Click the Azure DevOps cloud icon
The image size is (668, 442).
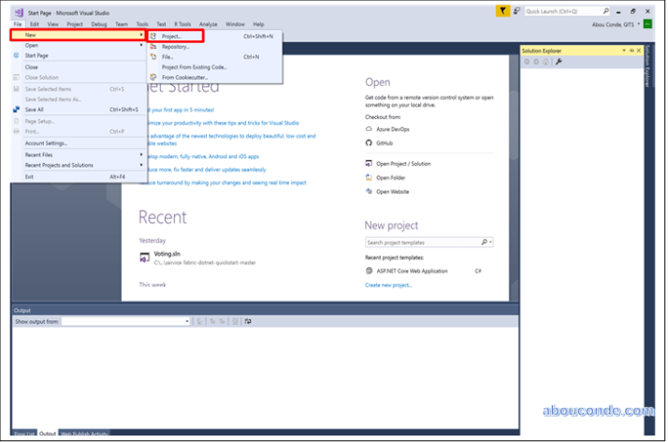369,130
